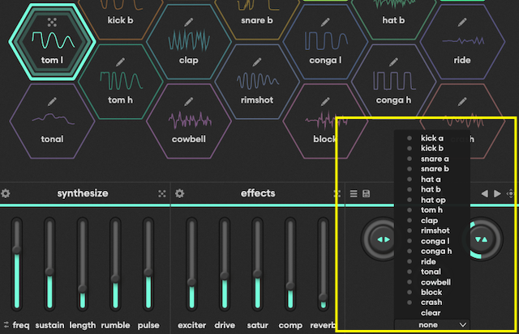Click the pencil icon on tom h pad

point(120,61)
